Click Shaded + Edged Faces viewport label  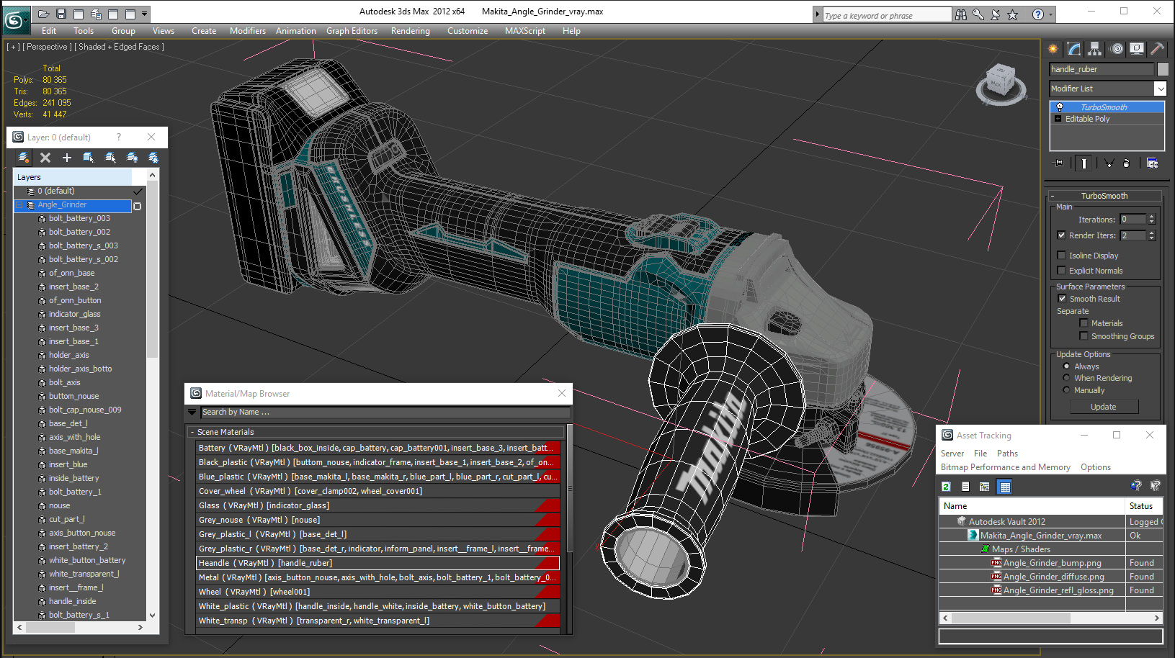(x=120, y=47)
